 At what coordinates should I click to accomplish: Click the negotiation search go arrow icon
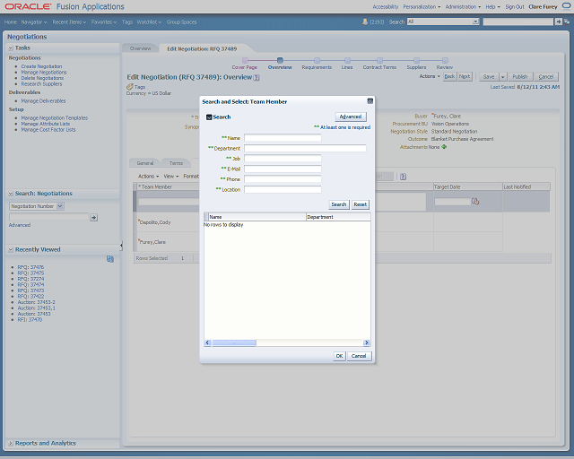coord(93,218)
